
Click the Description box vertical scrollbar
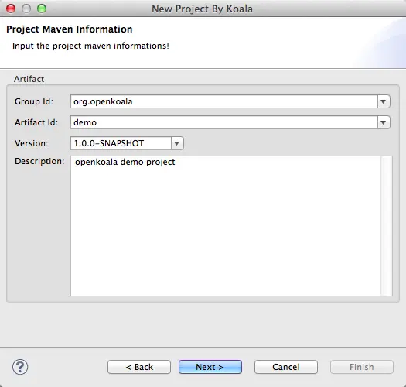(387, 226)
